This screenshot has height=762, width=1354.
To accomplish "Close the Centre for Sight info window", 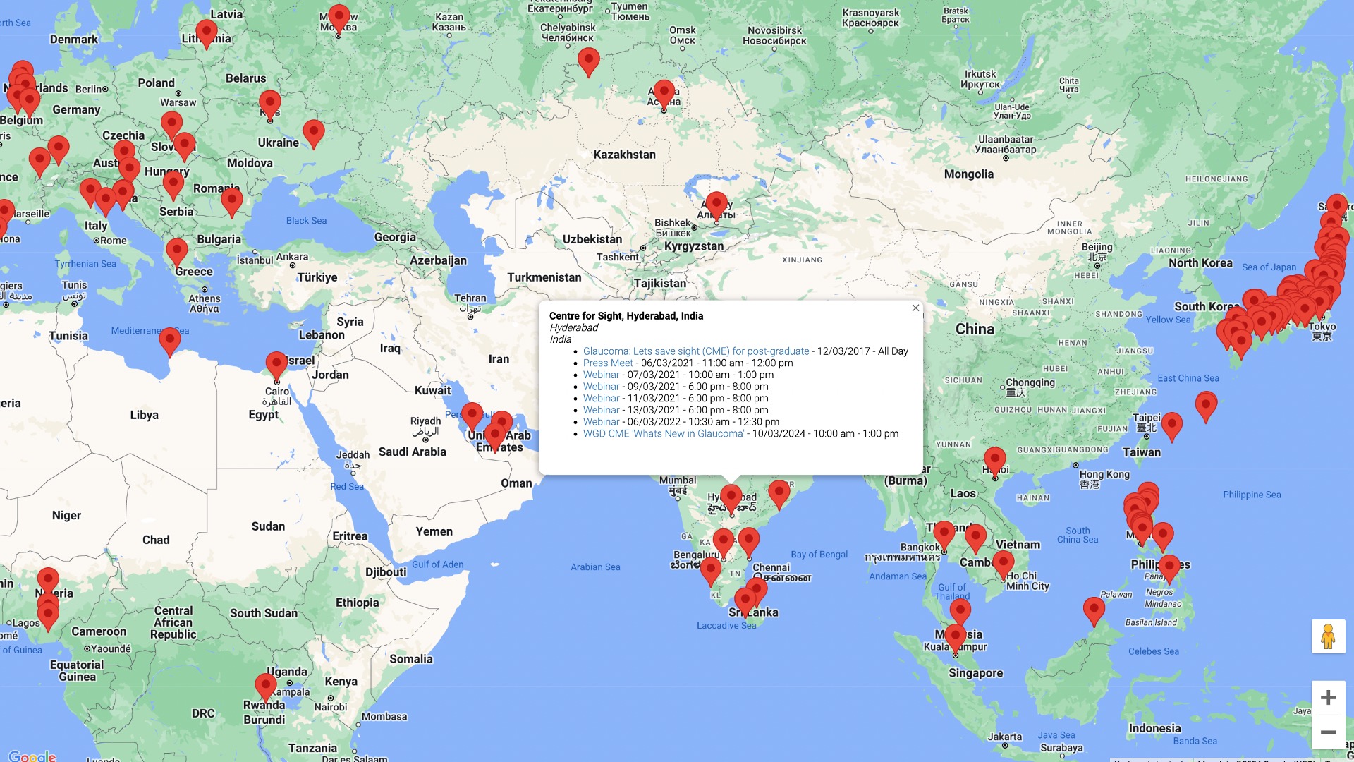I will 915,308.
